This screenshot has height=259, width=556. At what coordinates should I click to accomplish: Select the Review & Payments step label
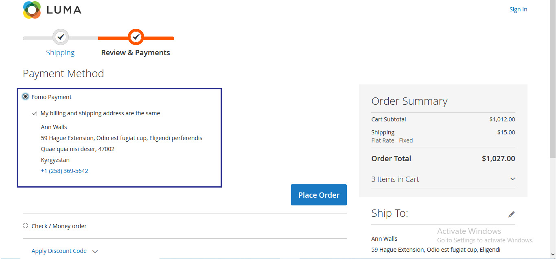point(136,53)
